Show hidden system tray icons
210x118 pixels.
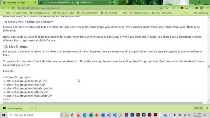[x=170, y=115]
